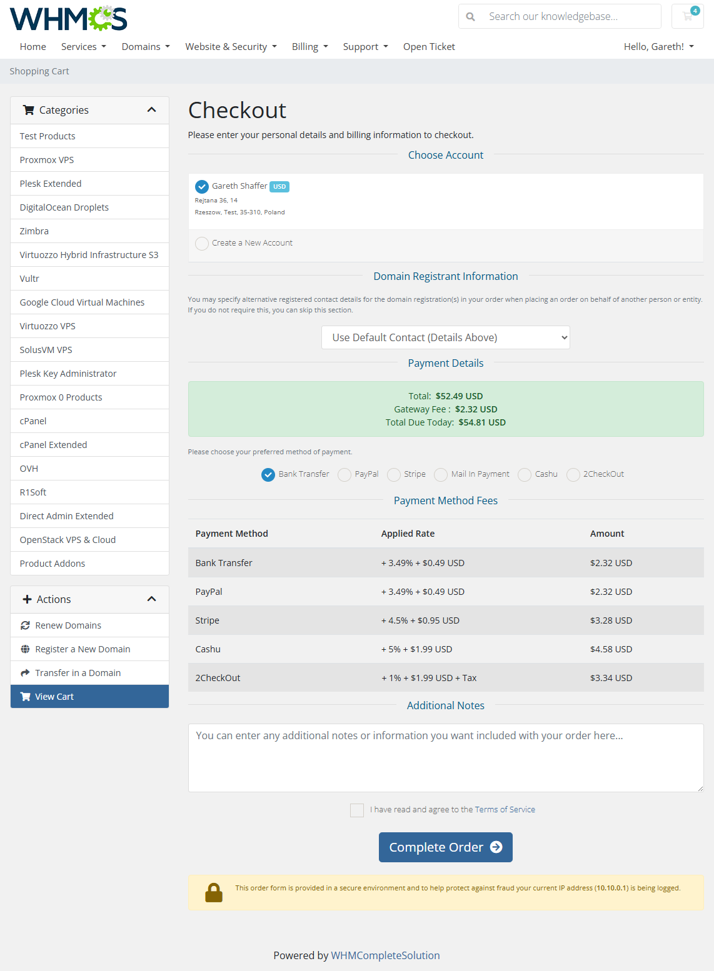The image size is (714, 971).
Task: Click the WHMCS gears logo
Action: click(68, 17)
